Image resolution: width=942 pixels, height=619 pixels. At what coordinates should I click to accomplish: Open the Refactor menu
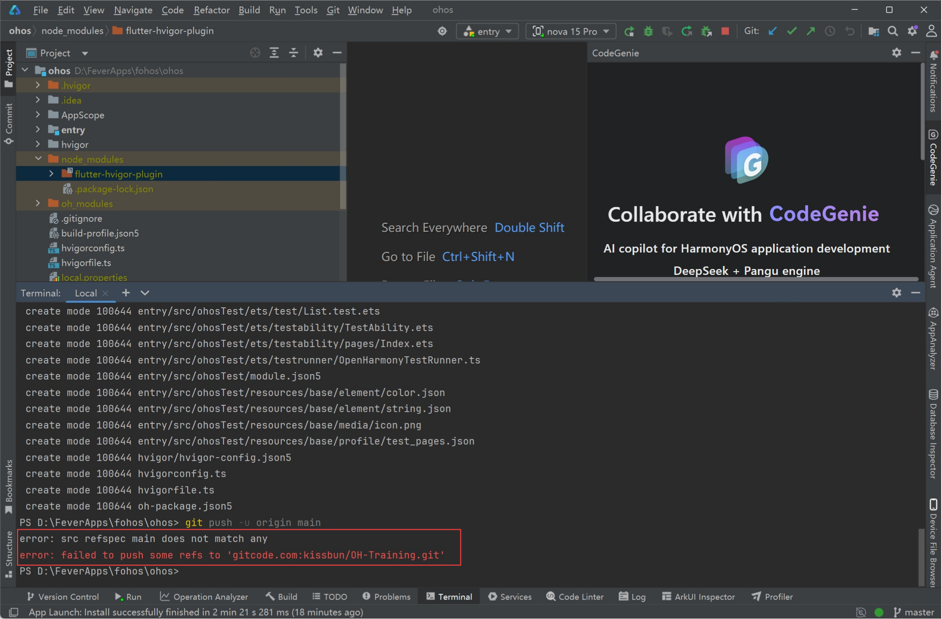pyautogui.click(x=211, y=10)
